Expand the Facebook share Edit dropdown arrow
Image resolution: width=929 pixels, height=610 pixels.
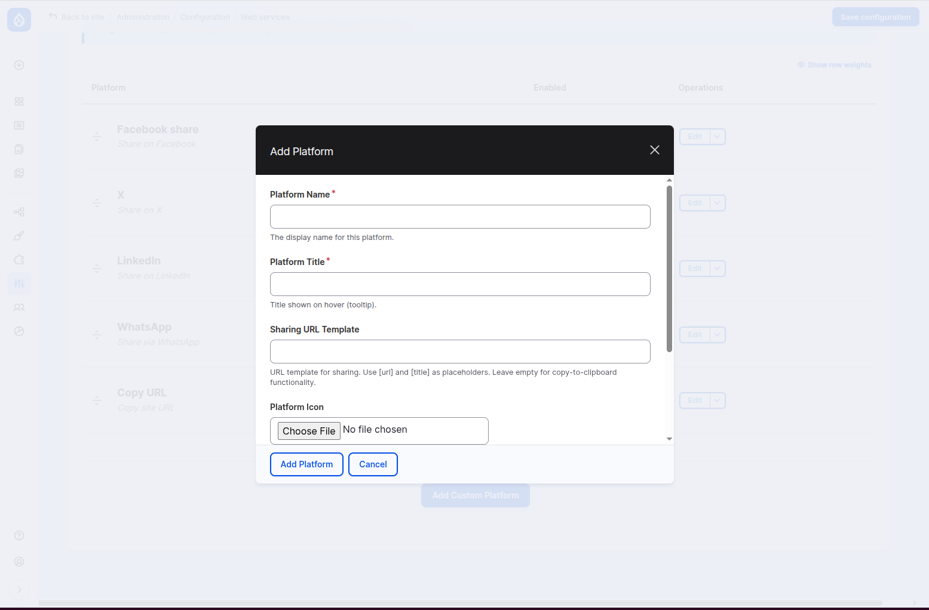tap(718, 137)
